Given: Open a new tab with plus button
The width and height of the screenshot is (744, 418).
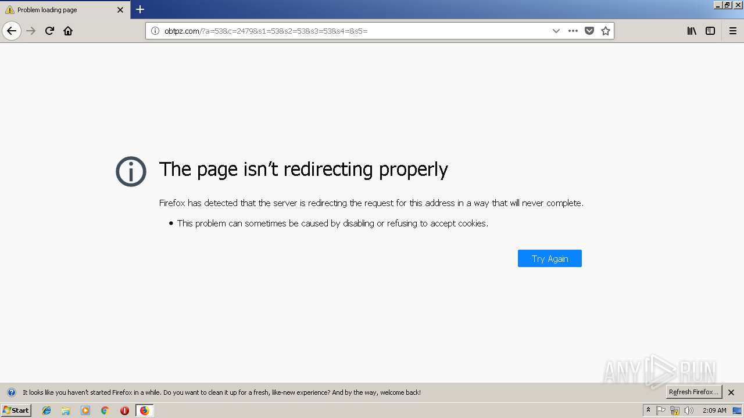Looking at the screenshot, I should coord(140,9).
